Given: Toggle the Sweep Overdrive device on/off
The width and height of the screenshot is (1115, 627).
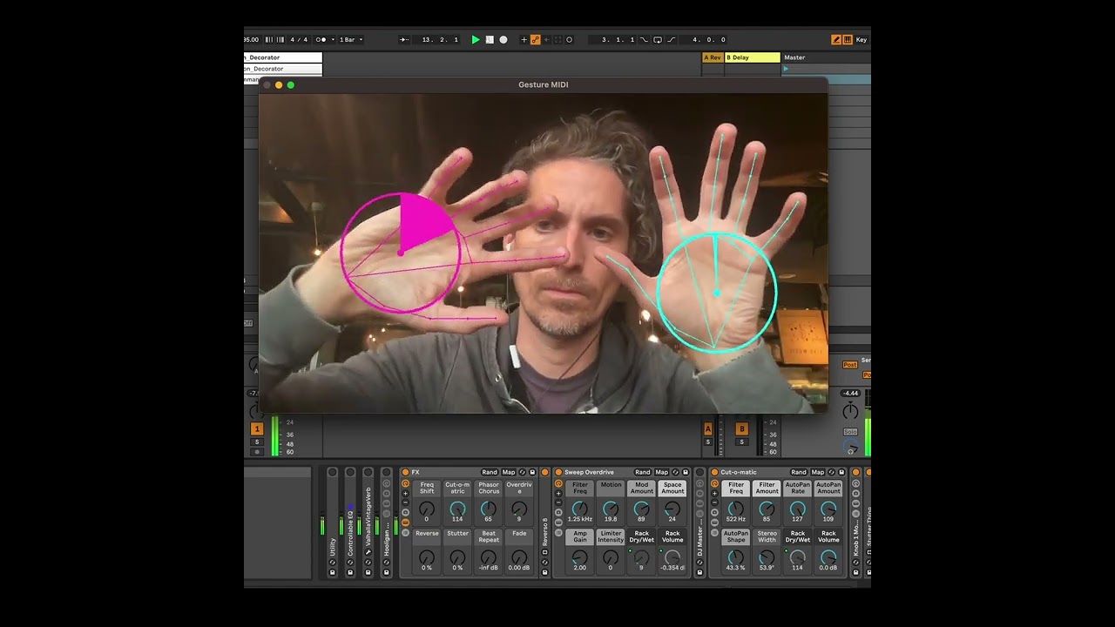Looking at the screenshot, I should (x=558, y=473).
